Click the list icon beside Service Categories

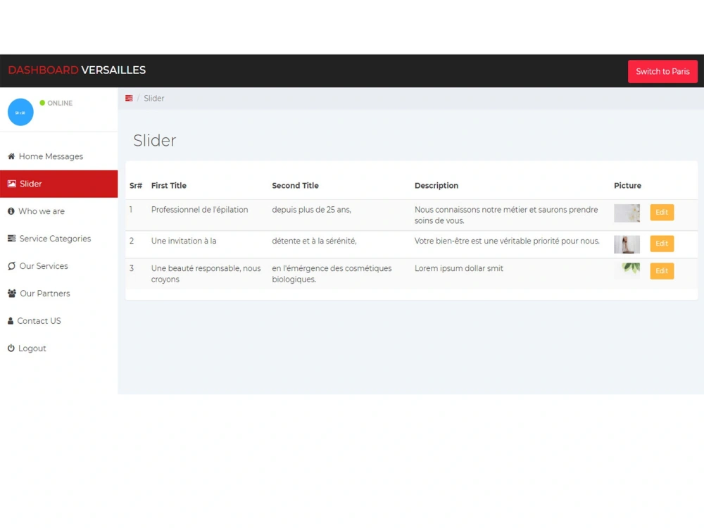(x=12, y=239)
